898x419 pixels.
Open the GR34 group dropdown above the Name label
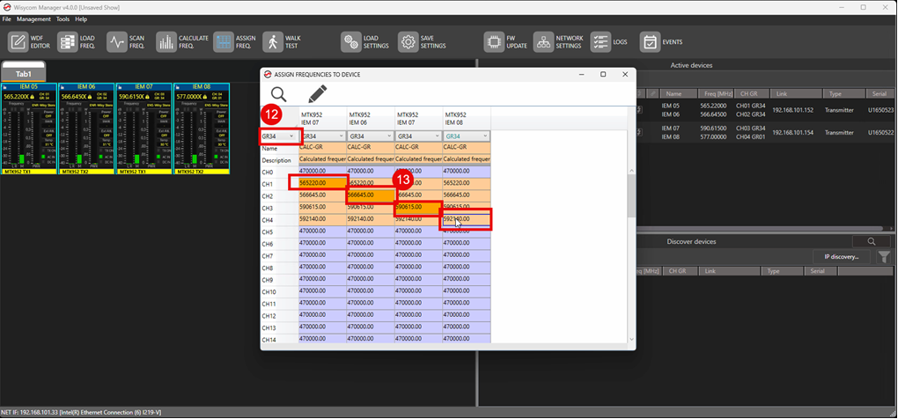(x=278, y=136)
